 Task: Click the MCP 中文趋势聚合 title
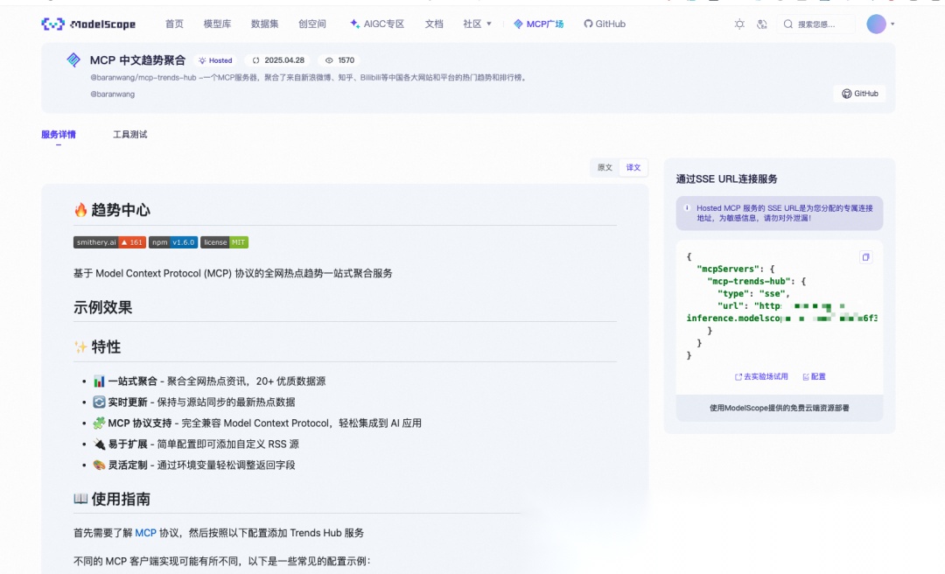point(137,60)
